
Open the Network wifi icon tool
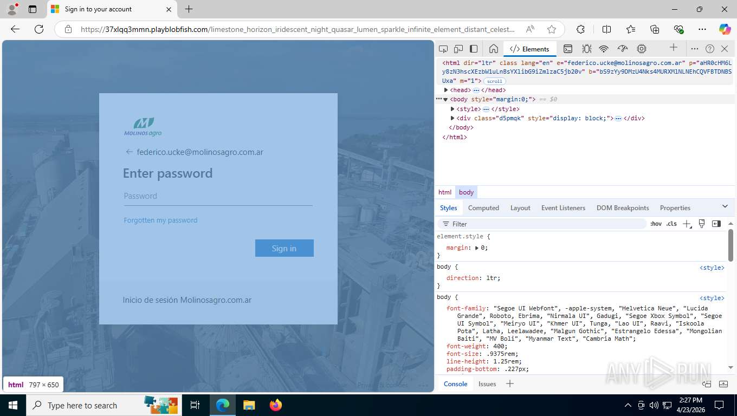tap(604, 49)
